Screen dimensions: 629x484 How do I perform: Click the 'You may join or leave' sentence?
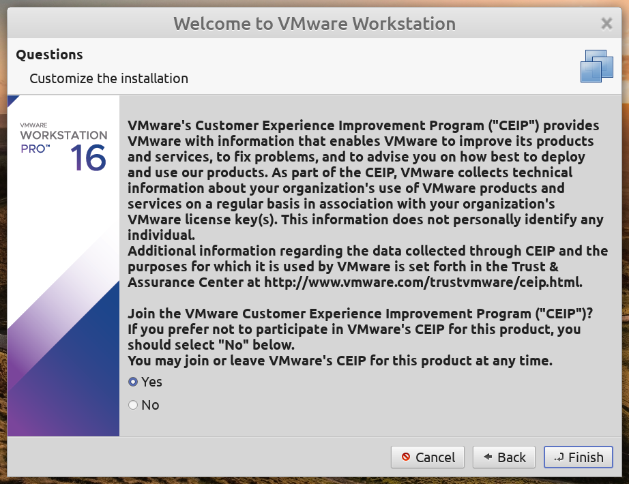[340, 361]
